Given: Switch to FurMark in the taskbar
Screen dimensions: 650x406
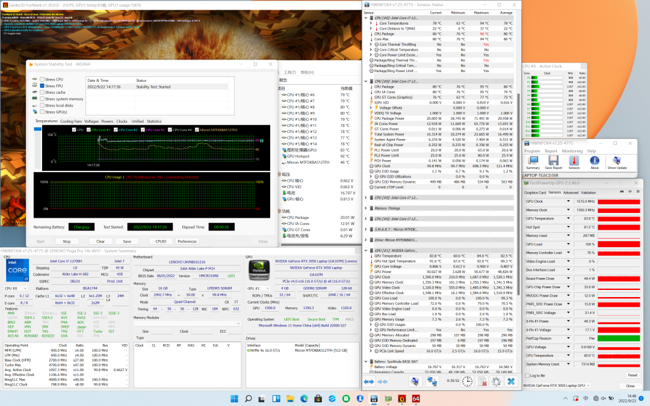Looking at the screenshot, I should 401,399.
